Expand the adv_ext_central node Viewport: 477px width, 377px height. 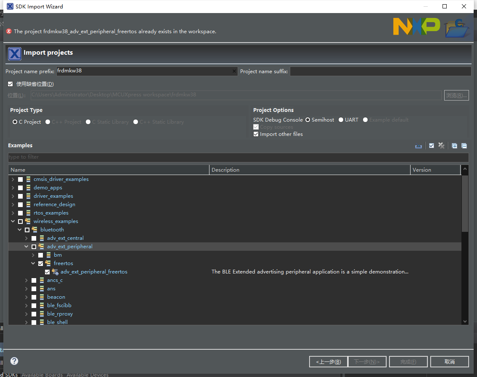tap(26, 238)
